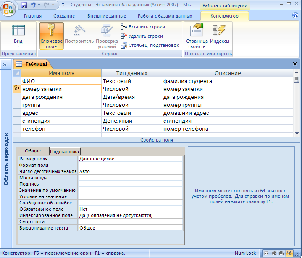Click группа row Числовой data type

[x=132, y=105]
